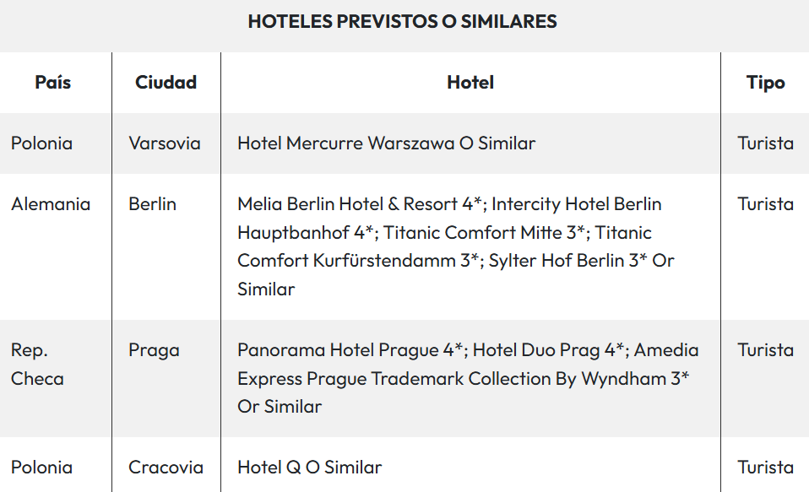Viewport: 809px width, 492px height.
Task: Click the Hotel column header
Action: [x=470, y=83]
